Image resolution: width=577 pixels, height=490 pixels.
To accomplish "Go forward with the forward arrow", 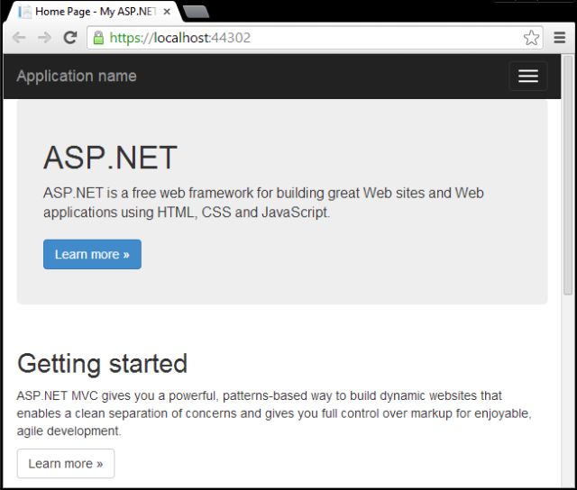I will pyautogui.click(x=44, y=38).
